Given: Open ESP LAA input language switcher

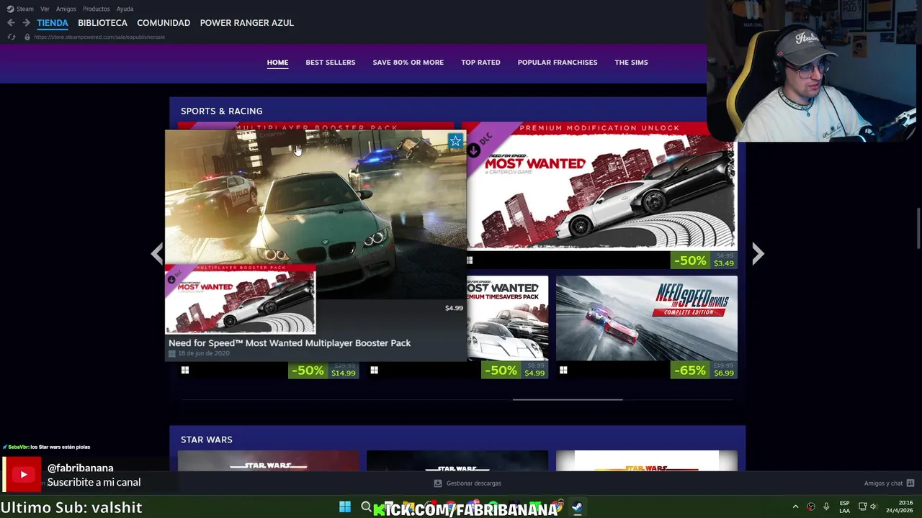Looking at the screenshot, I should tap(844, 507).
